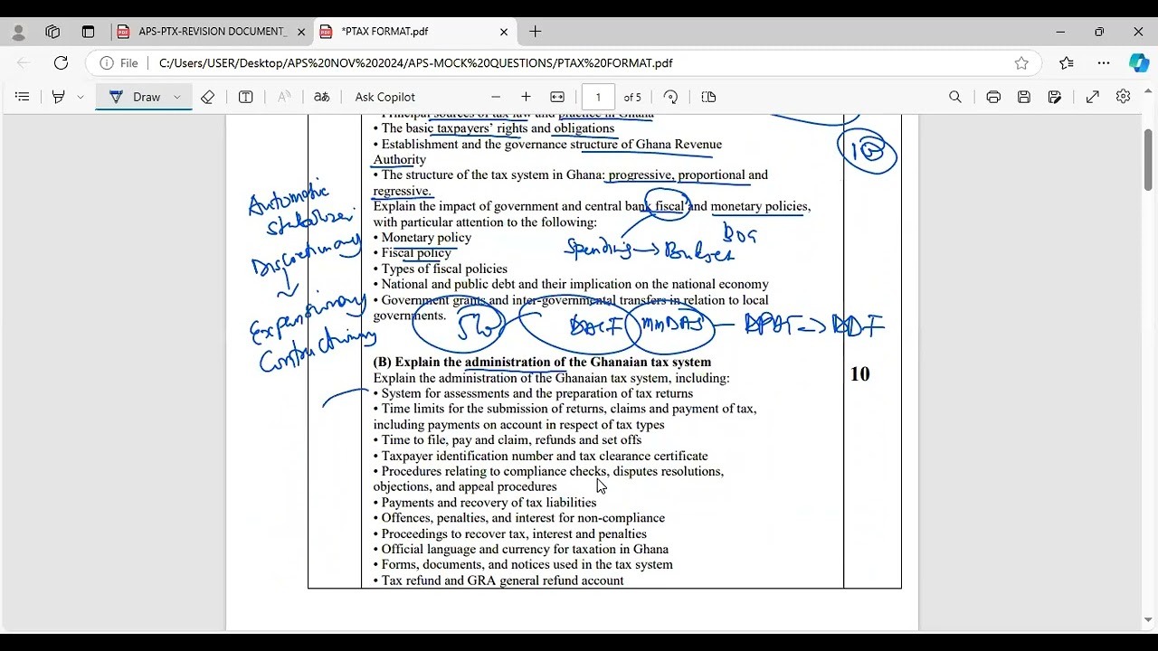Click the vertical scrollbar thumb

click(1148, 160)
